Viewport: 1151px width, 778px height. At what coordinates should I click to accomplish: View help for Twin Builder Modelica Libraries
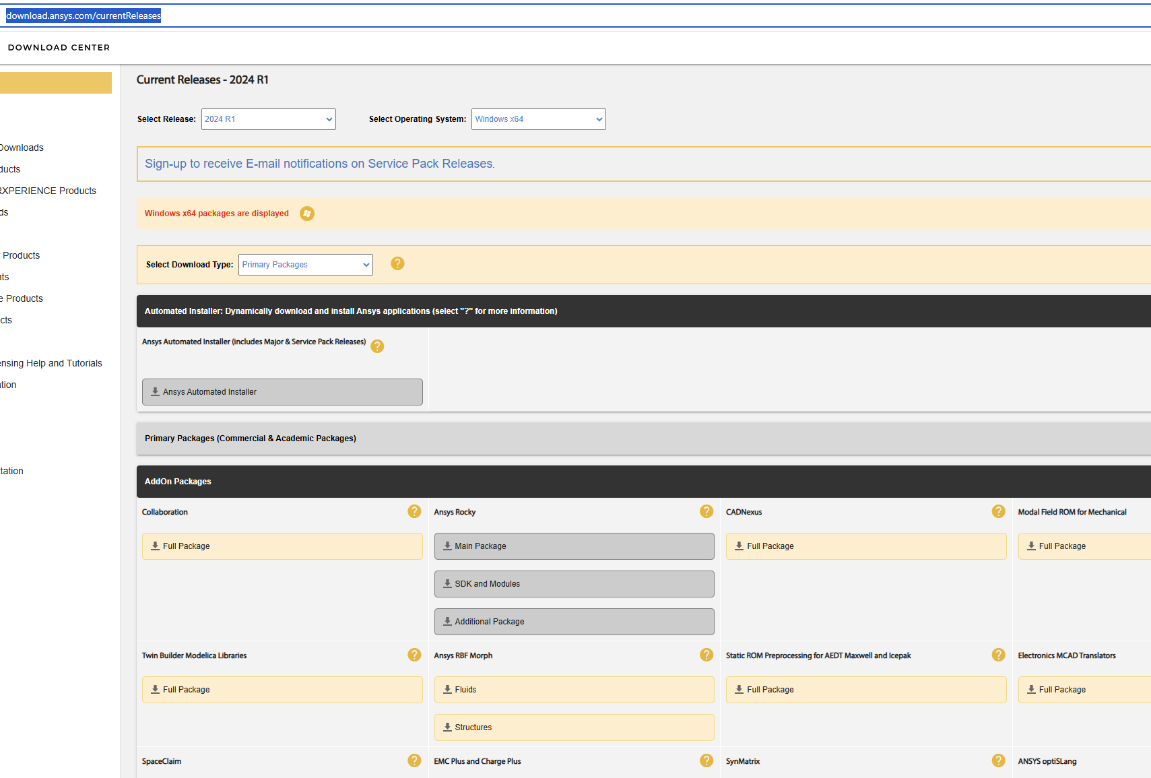point(414,655)
